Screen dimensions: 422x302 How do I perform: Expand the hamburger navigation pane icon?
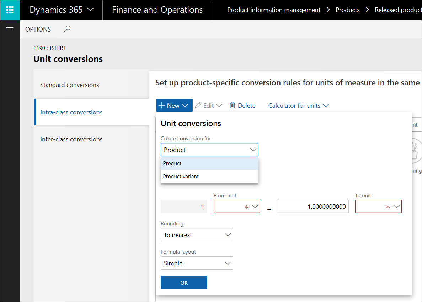tap(10, 29)
